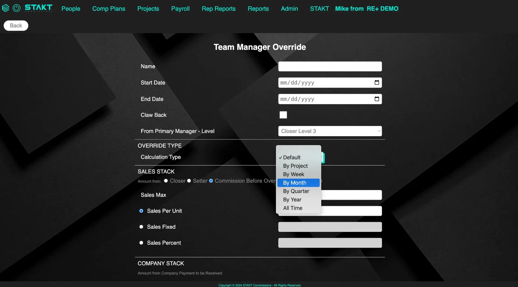Click the Start Date input field
Image resolution: width=518 pixels, height=287 pixels.
[x=330, y=83]
